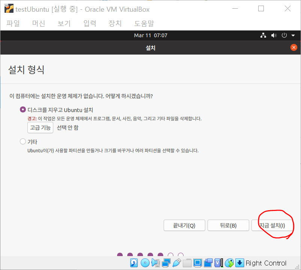This screenshot has width=301, height=270.
Task: Minimize the VirtualBox window
Action: tap(235, 9)
